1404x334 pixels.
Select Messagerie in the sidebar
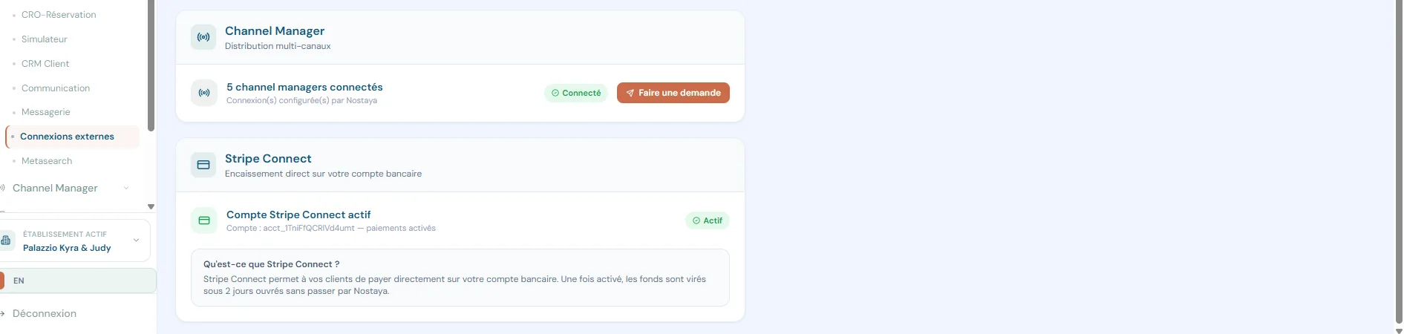tap(46, 112)
